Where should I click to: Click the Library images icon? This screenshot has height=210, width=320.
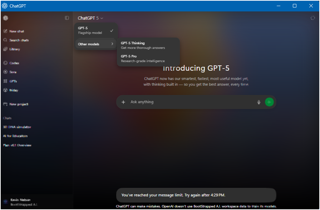(5, 49)
